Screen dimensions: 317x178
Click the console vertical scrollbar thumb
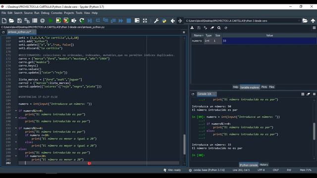pyautogui.click(x=314, y=131)
